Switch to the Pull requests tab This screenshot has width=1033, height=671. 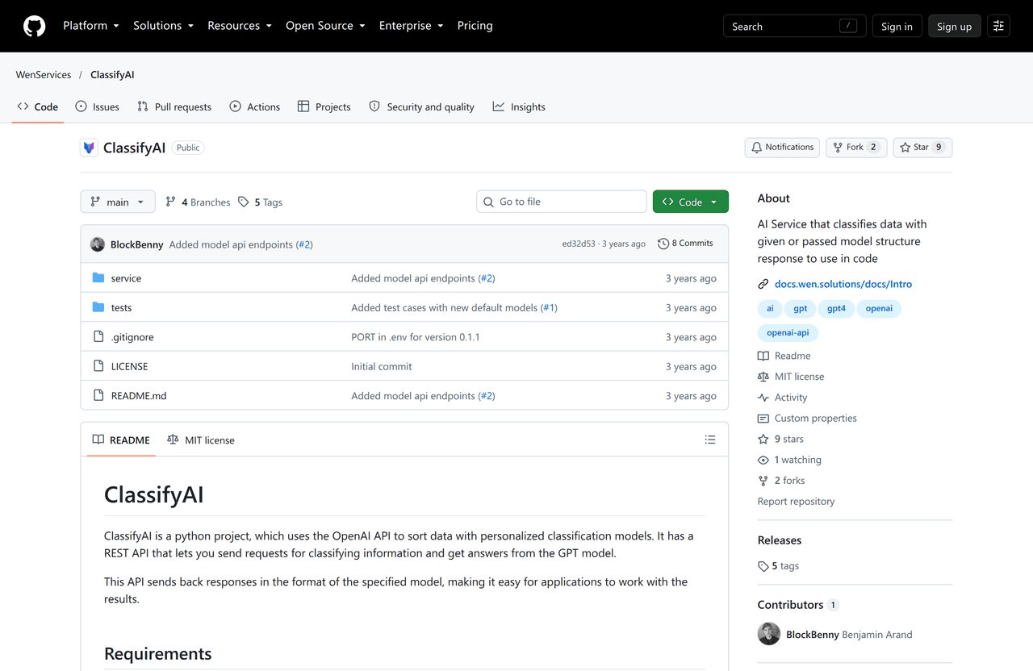pos(174,106)
